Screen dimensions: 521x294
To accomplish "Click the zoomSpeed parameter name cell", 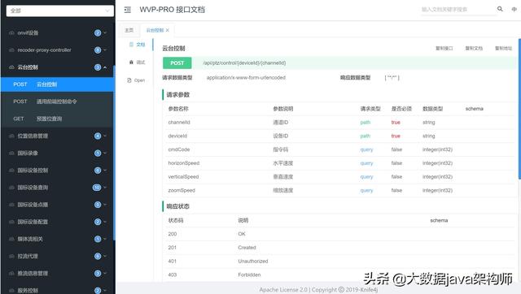I will click(182, 190).
